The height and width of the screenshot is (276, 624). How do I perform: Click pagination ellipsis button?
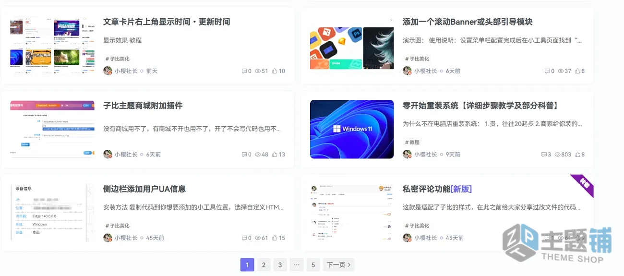(x=297, y=264)
